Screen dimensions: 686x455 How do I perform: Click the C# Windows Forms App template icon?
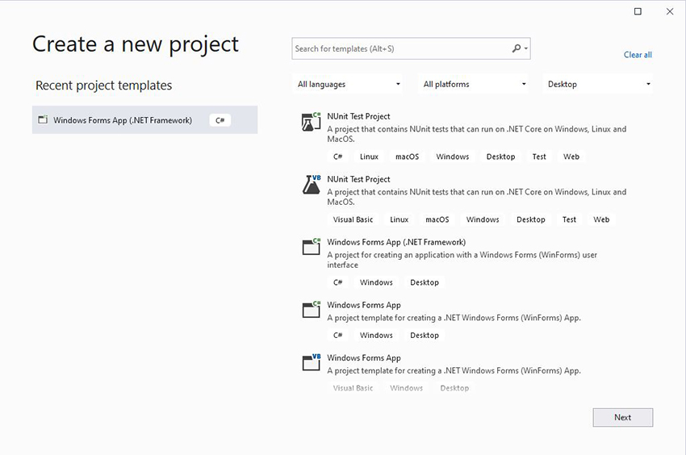(311, 310)
